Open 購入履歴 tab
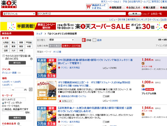 151,8
